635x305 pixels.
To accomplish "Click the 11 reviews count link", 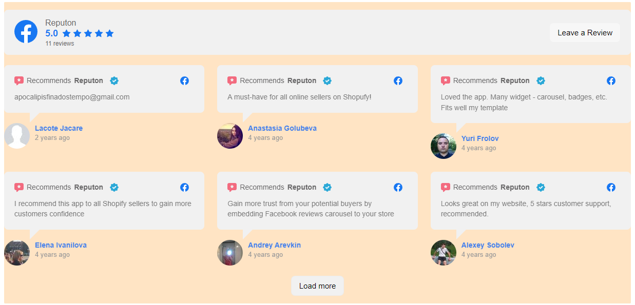I will coord(60,44).
